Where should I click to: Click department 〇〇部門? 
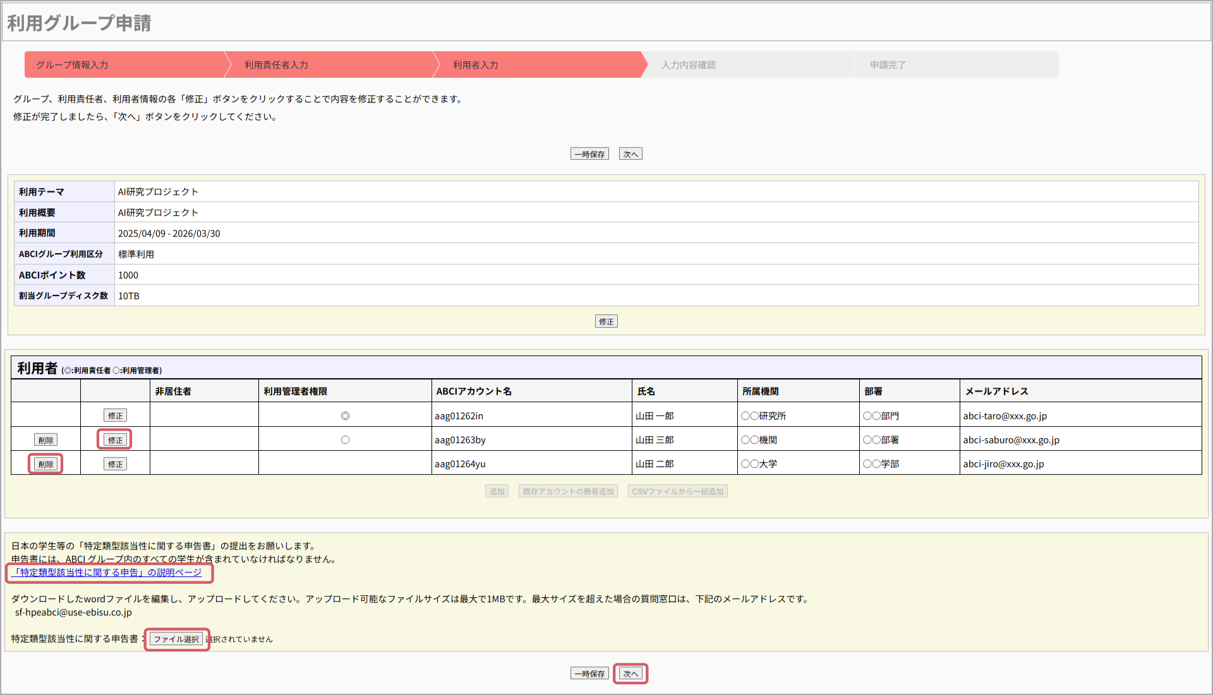(x=881, y=416)
